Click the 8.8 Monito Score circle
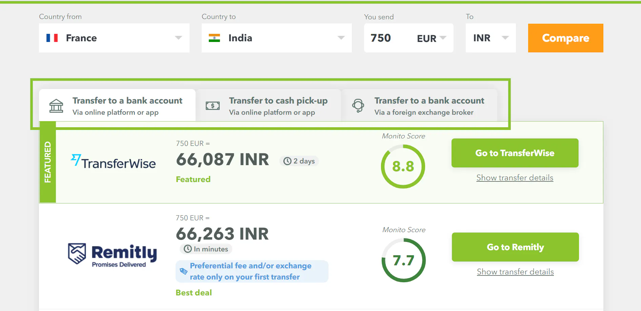This screenshot has height=311, width=641. coord(403,166)
